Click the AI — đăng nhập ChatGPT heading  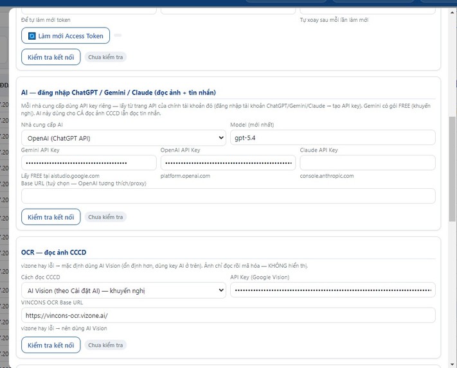[x=118, y=92]
